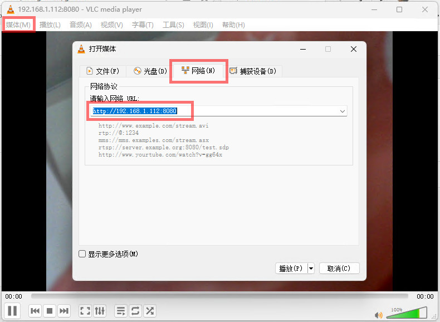Open extended settings equalizer icon
This screenshot has width=440, height=322.
tap(100, 311)
